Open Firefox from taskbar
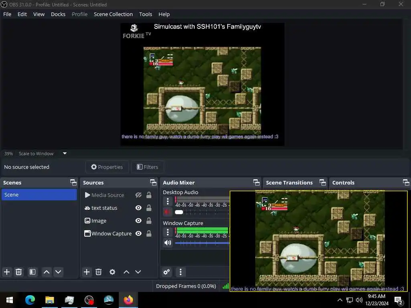The height and width of the screenshot is (308, 411). tap(128, 300)
